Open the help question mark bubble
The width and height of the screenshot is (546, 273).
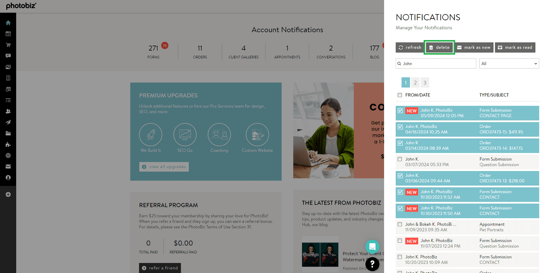coord(372,264)
